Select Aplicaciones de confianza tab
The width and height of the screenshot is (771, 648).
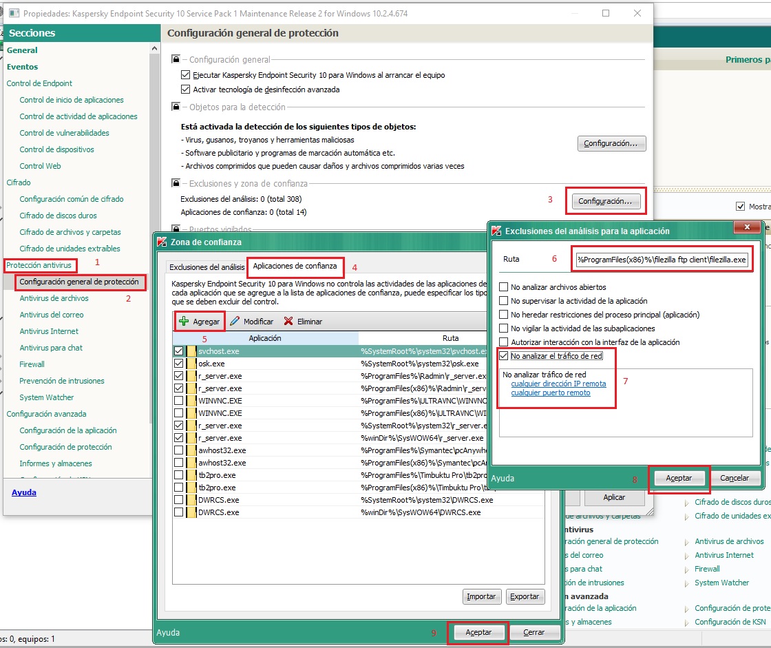(x=295, y=266)
